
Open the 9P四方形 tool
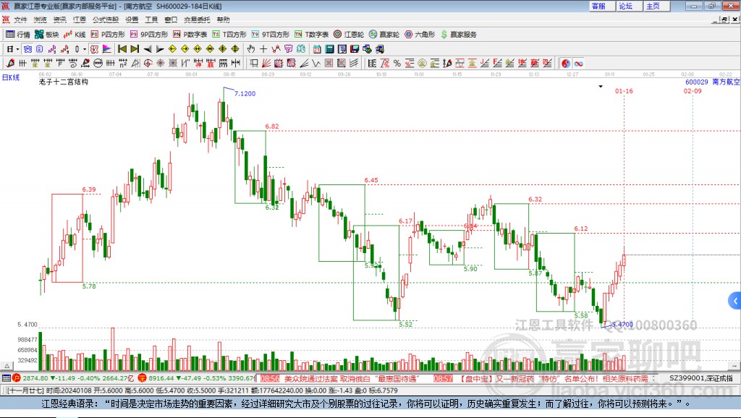[149, 35]
